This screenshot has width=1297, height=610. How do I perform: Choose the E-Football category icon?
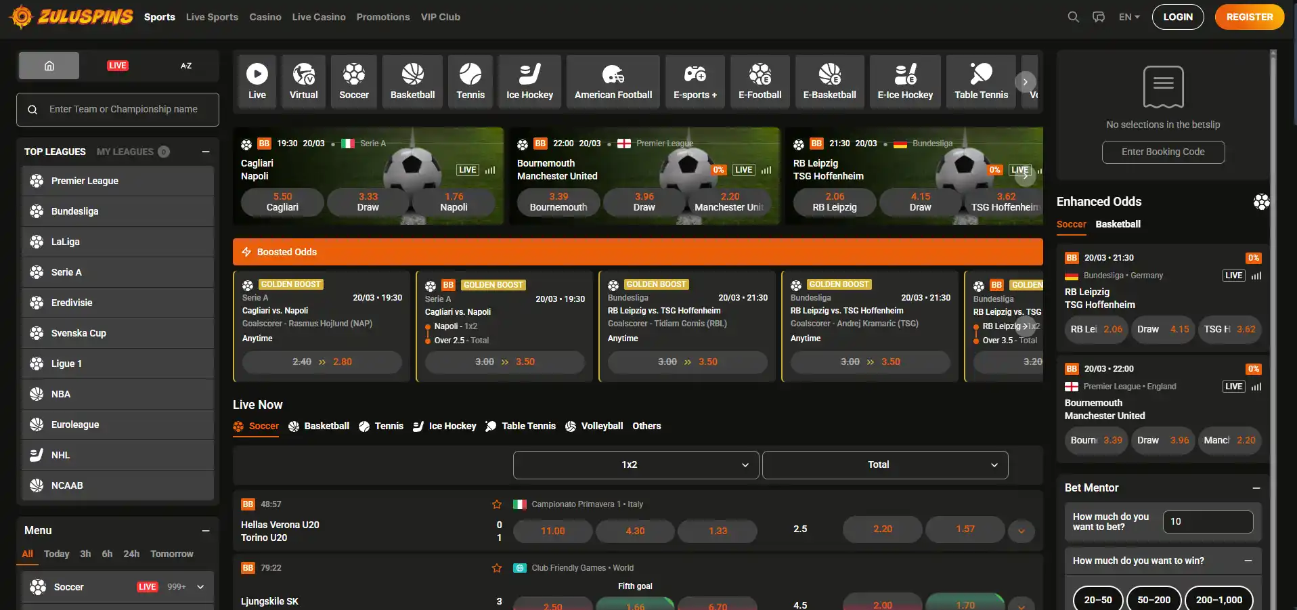[760, 81]
